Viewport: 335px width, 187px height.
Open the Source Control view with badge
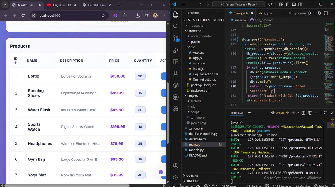pos(176,38)
